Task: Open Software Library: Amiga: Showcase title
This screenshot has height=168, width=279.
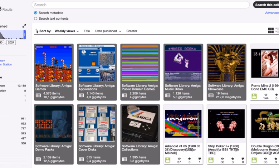Action: tap(226, 87)
